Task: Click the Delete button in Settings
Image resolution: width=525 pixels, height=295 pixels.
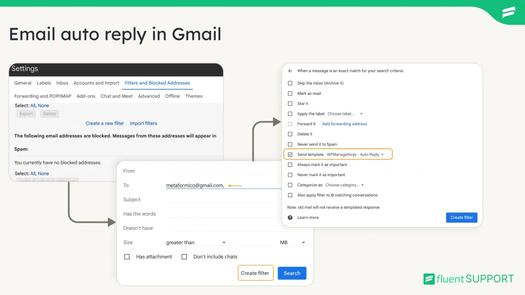Action: click(x=50, y=114)
